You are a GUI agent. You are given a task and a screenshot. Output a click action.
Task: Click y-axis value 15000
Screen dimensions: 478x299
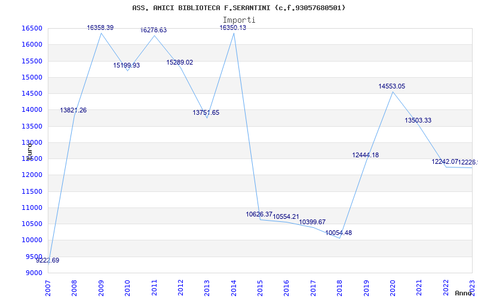[x=32, y=77]
